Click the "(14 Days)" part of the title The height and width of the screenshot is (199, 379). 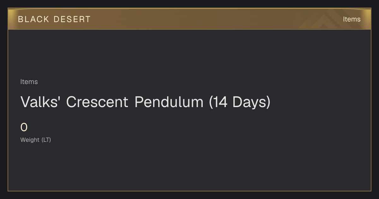coord(240,102)
